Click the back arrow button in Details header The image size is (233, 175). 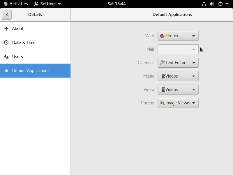[x=7, y=15]
